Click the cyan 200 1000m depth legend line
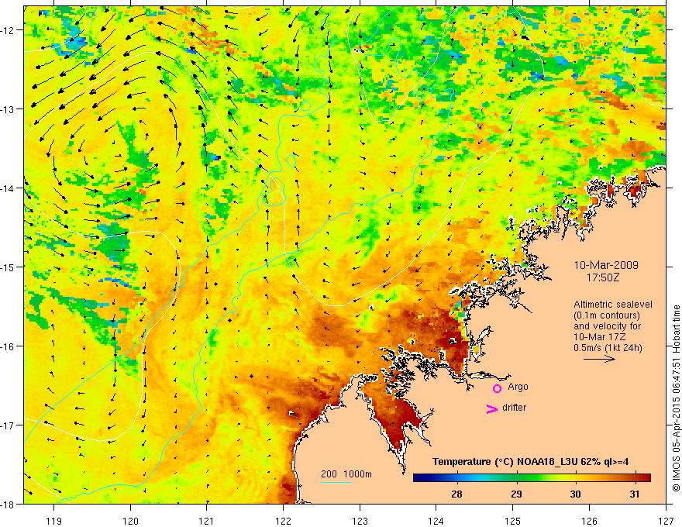Image resolution: width=682 pixels, height=527 pixels. (336, 482)
